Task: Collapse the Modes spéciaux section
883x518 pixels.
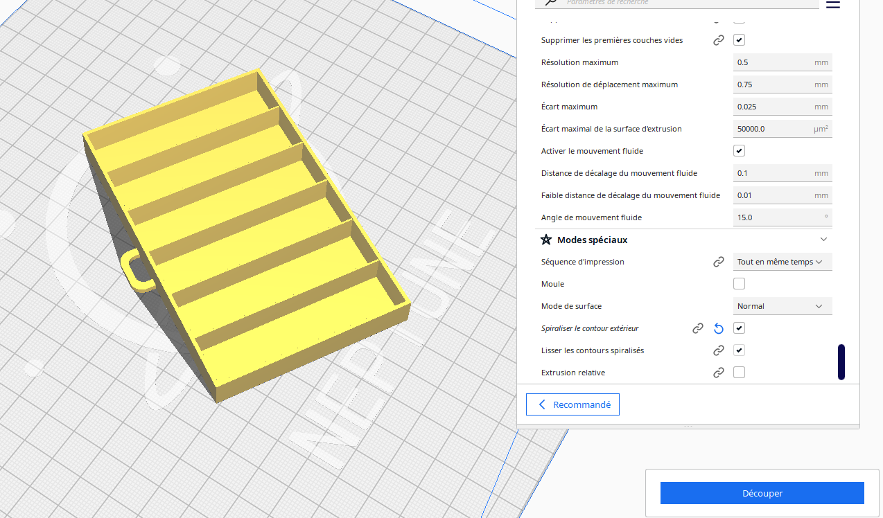Action: click(823, 240)
